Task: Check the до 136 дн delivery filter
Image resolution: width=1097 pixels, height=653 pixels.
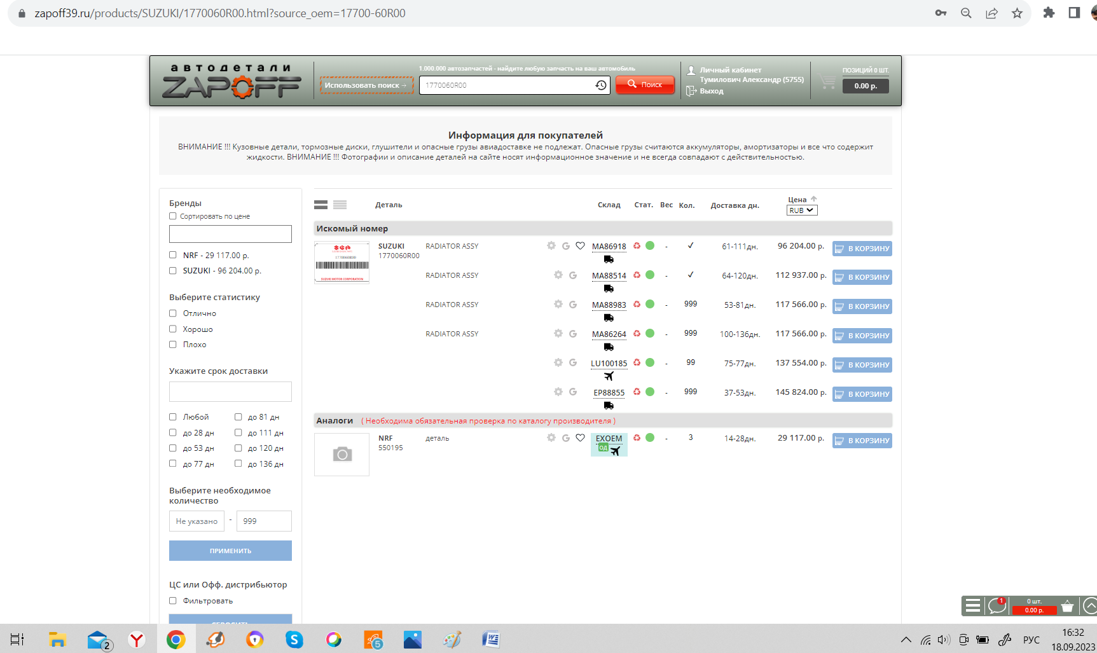Action: pyautogui.click(x=238, y=464)
